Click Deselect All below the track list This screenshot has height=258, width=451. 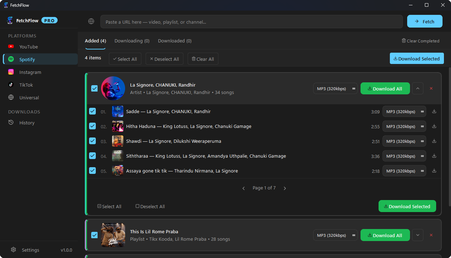coord(150,206)
